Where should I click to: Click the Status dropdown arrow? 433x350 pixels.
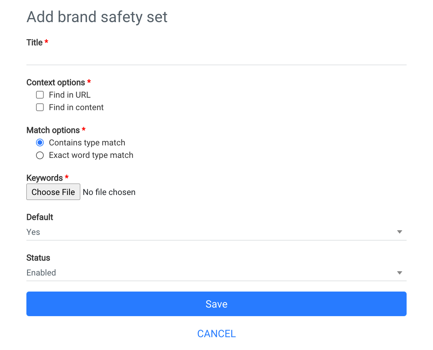399,273
